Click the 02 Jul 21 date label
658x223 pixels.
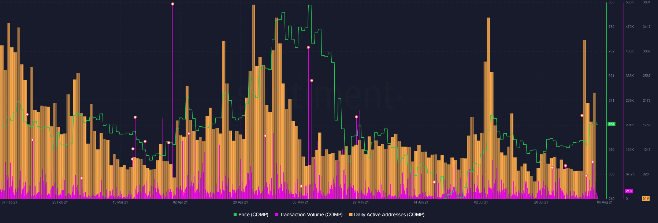tap(481, 202)
